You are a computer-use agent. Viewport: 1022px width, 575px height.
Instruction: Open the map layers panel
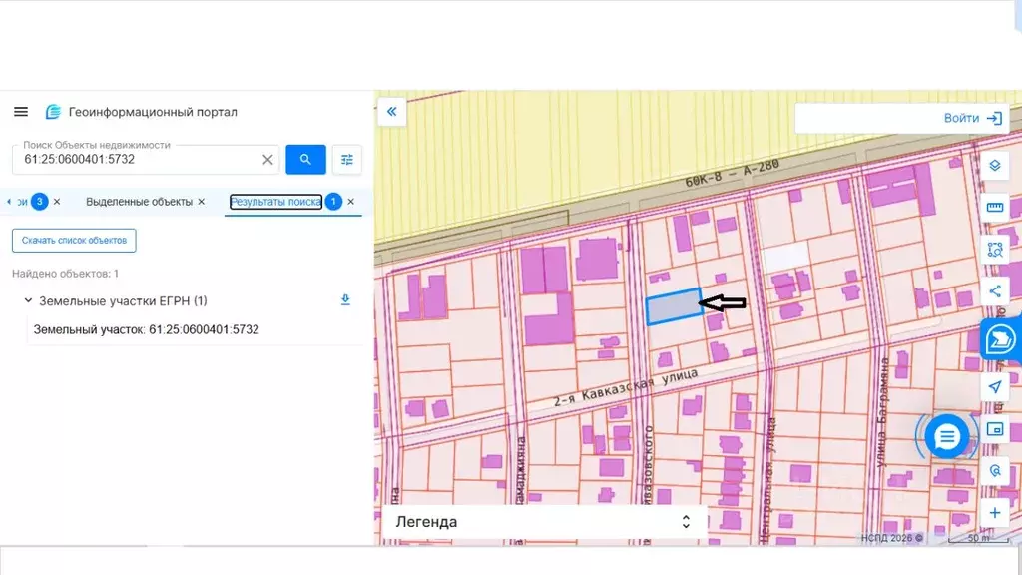994,165
